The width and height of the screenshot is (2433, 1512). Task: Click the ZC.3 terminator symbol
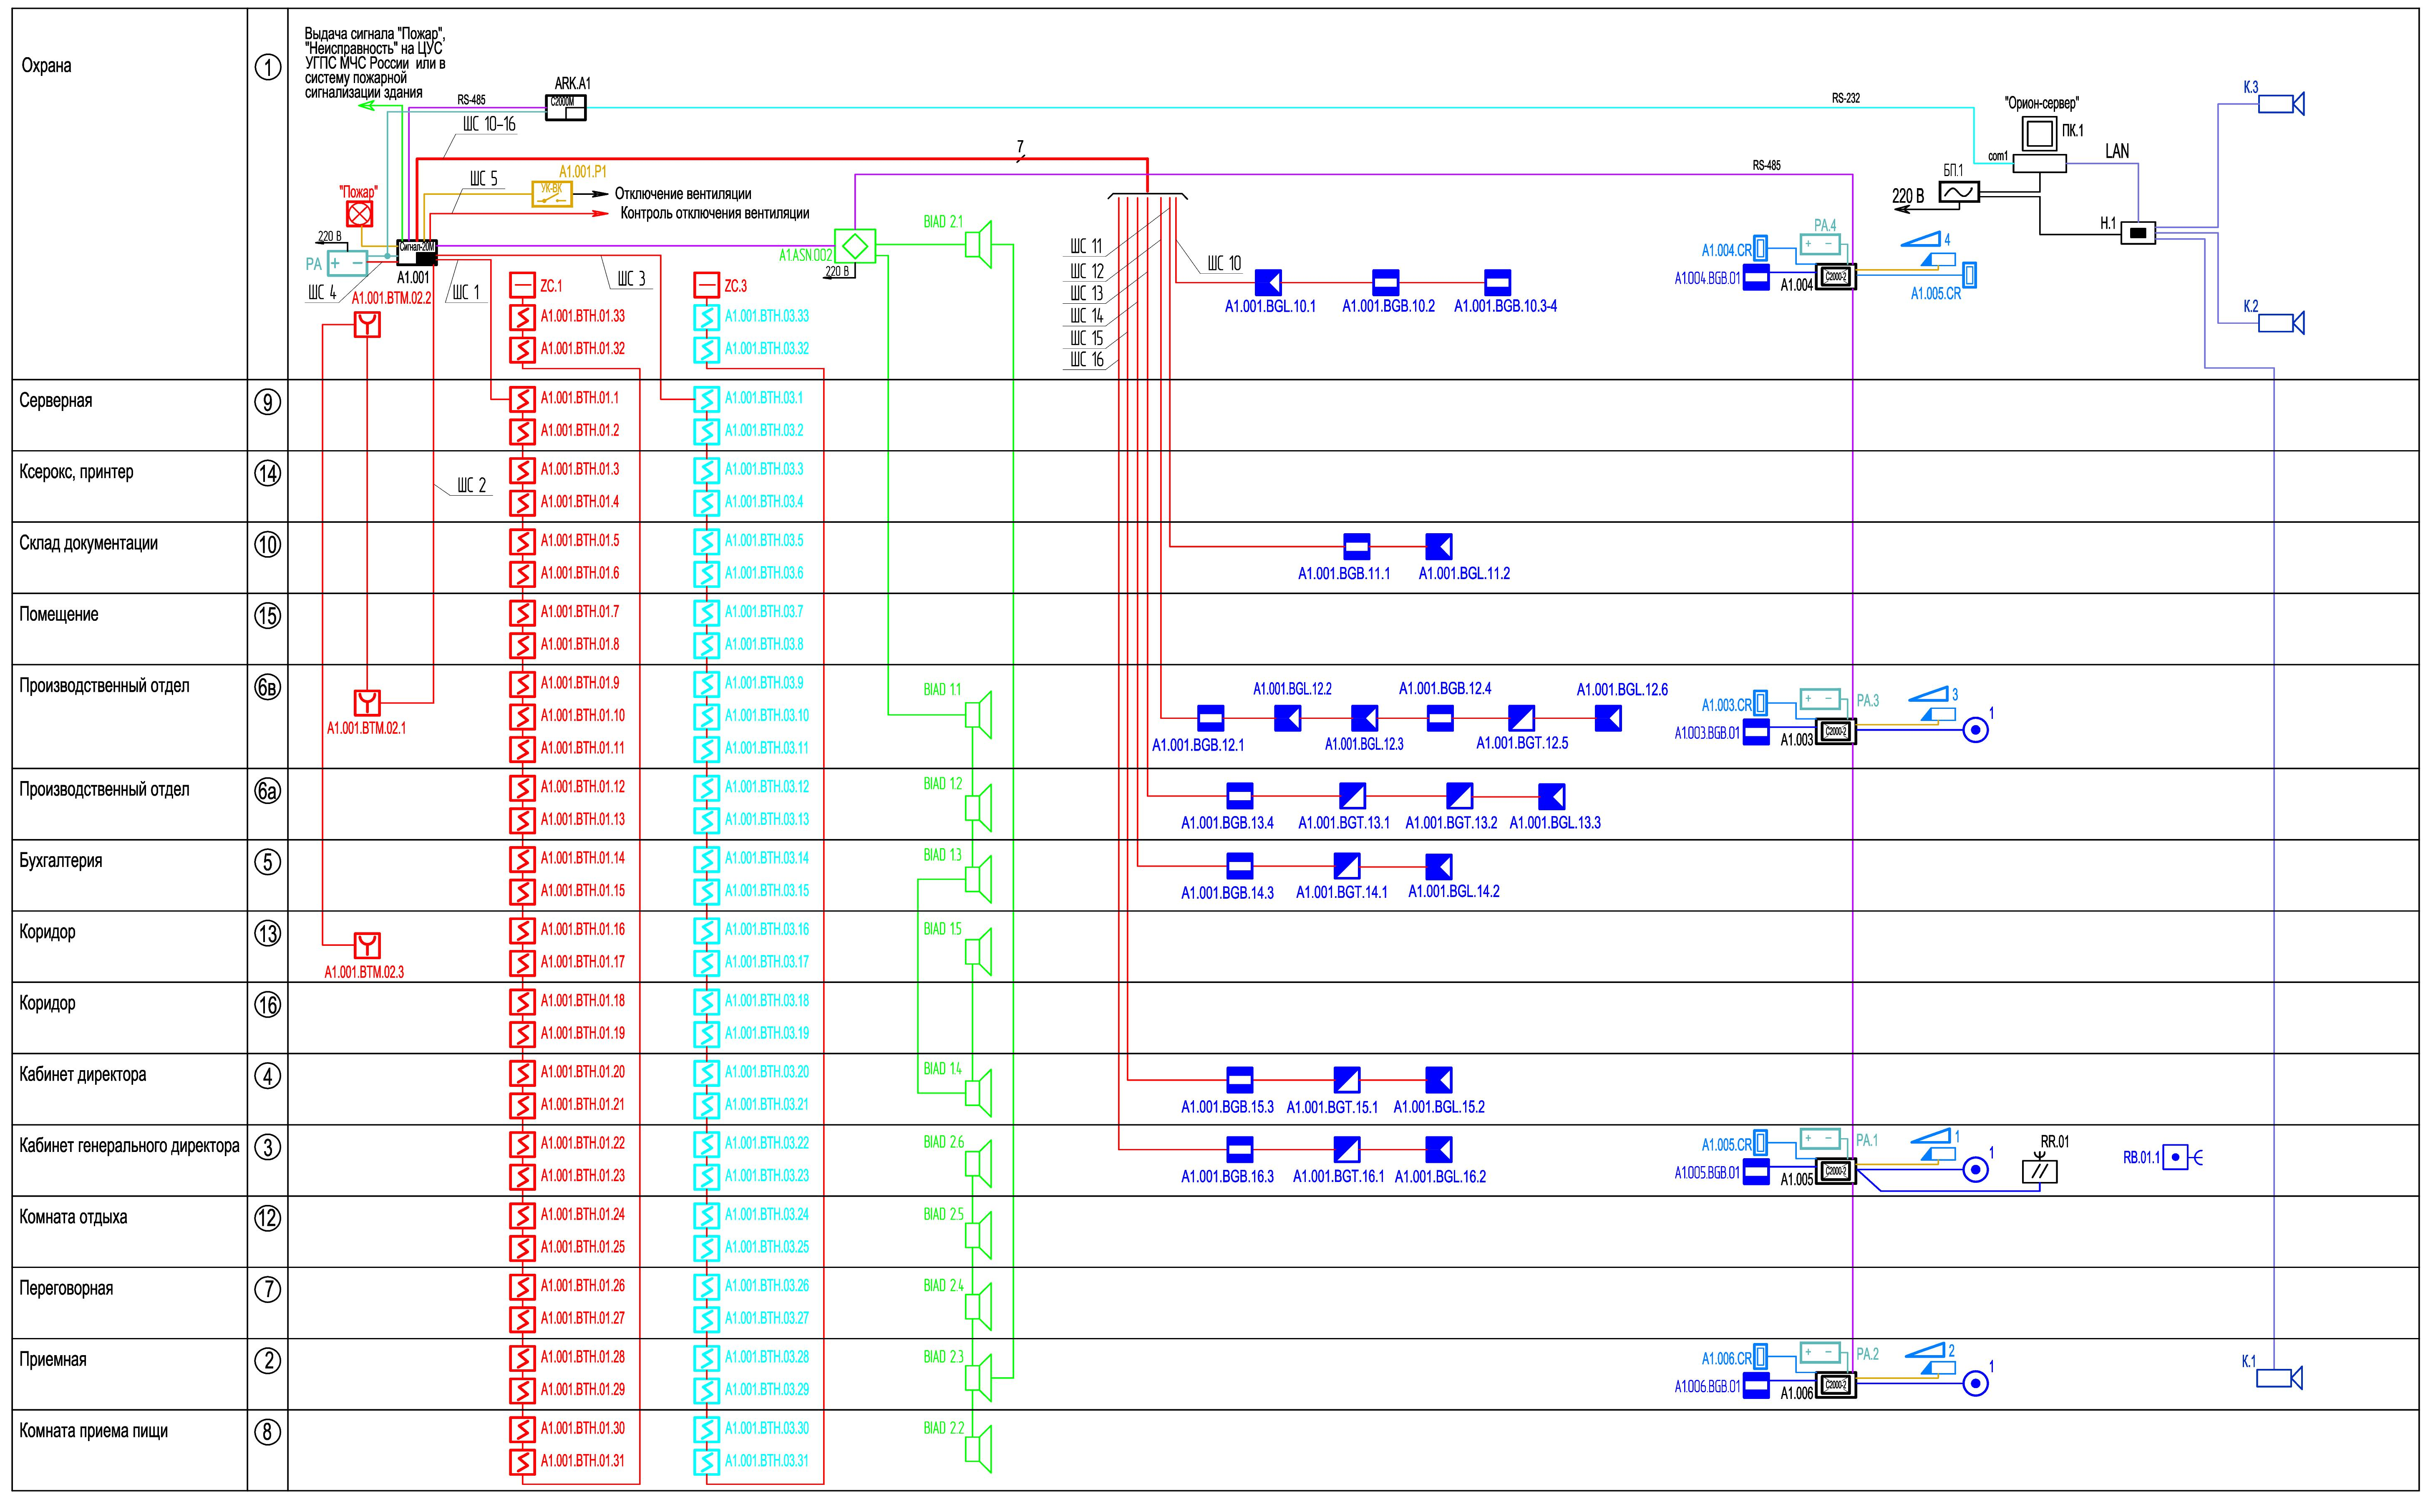[707, 286]
